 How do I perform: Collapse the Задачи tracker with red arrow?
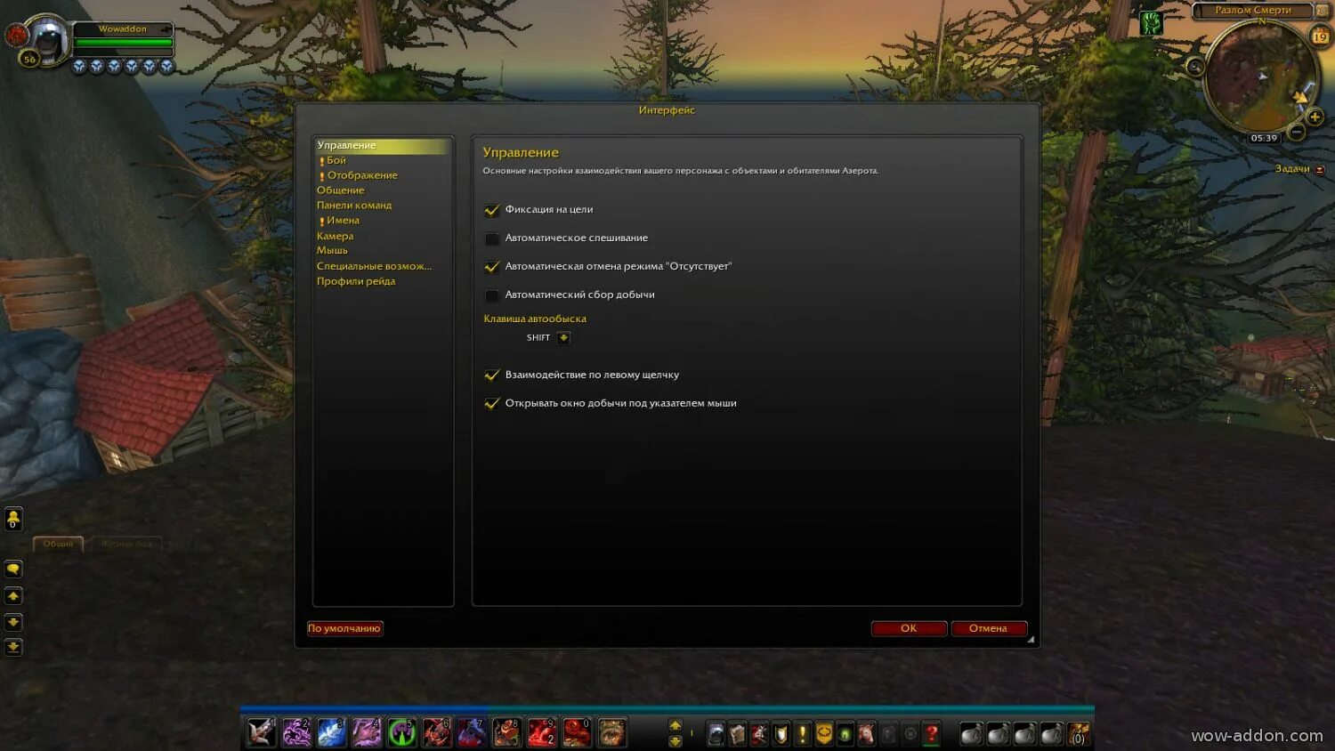[x=1320, y=170]
